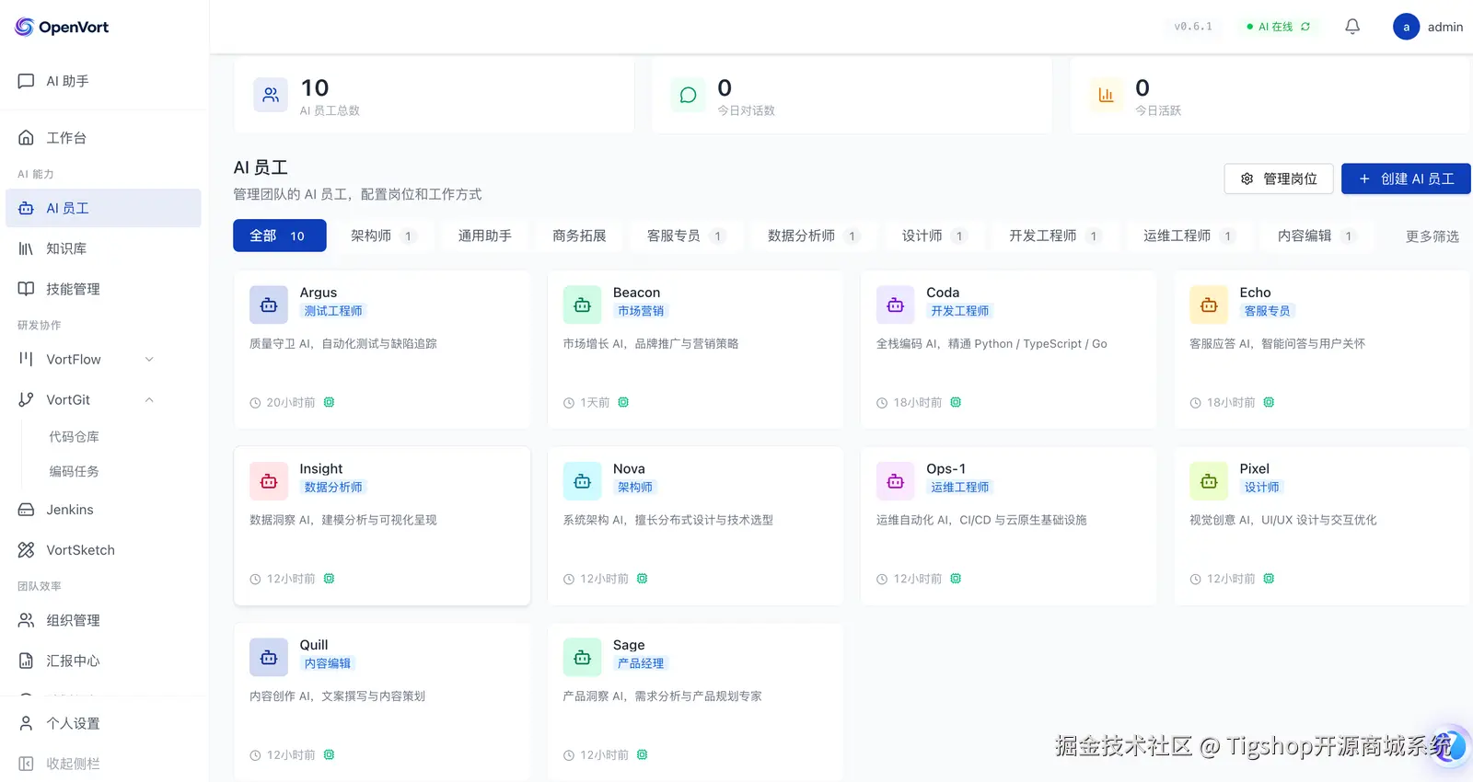Click Coda robot avatar icon
Screen dimensions: 1473x782
(x=896, y=305)
